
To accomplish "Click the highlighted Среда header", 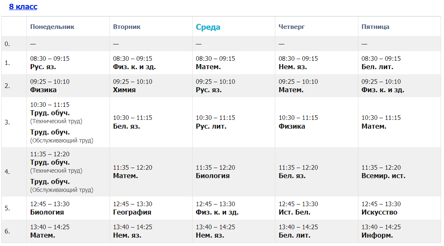I will [x=208, y=27].
